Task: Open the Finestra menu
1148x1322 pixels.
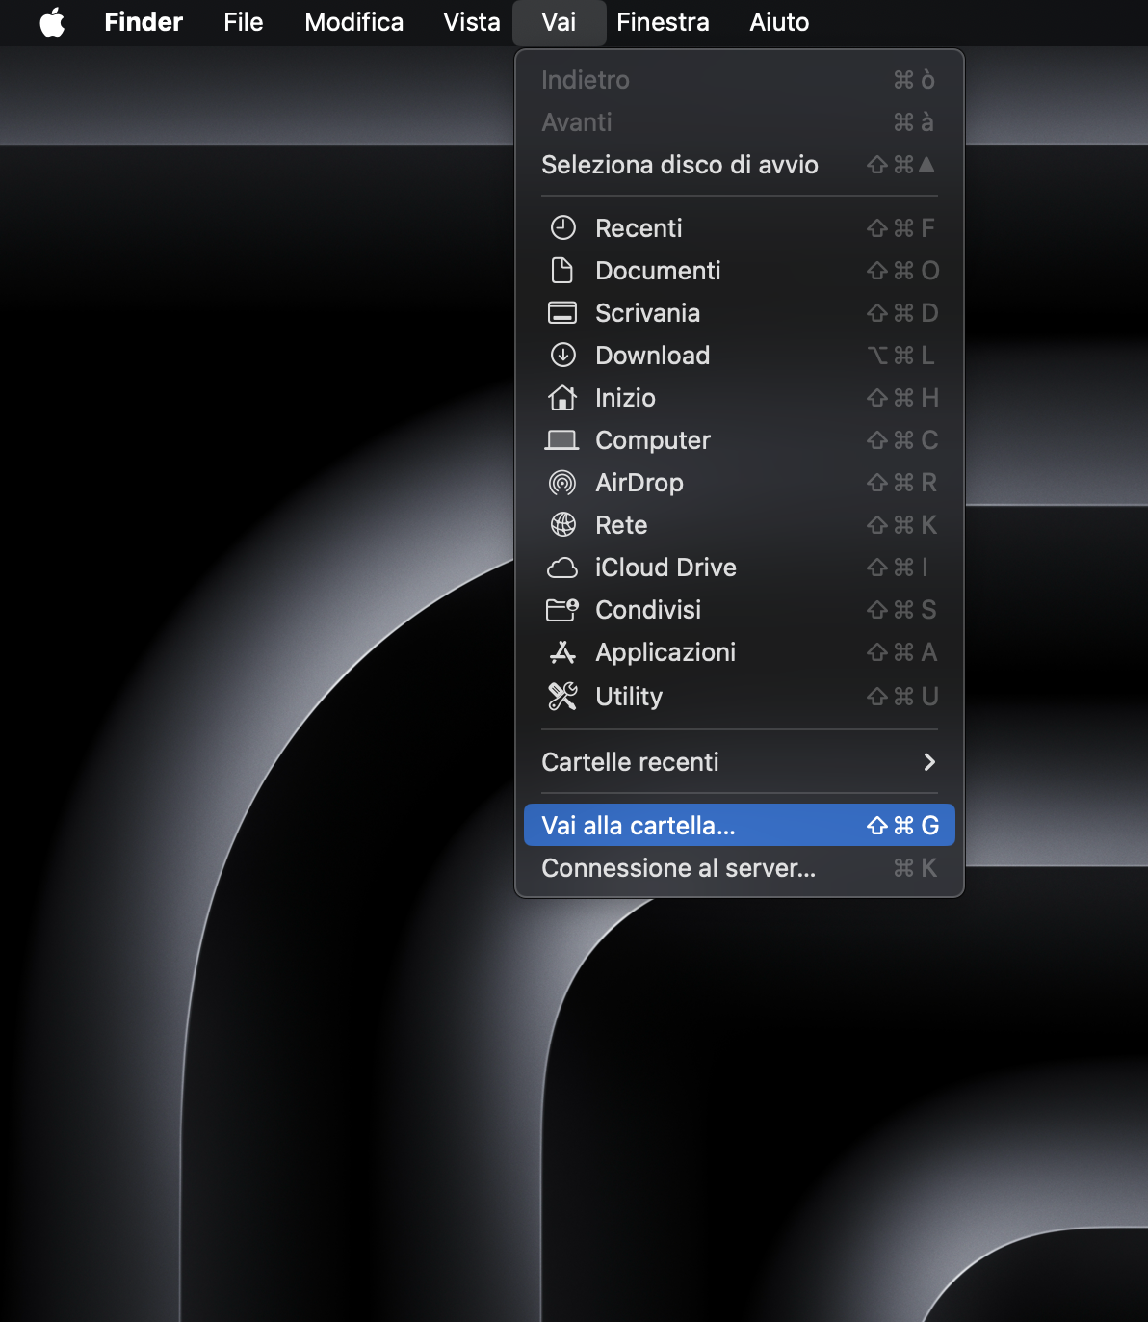Action: pyautogui.click(x=663, y=22)
